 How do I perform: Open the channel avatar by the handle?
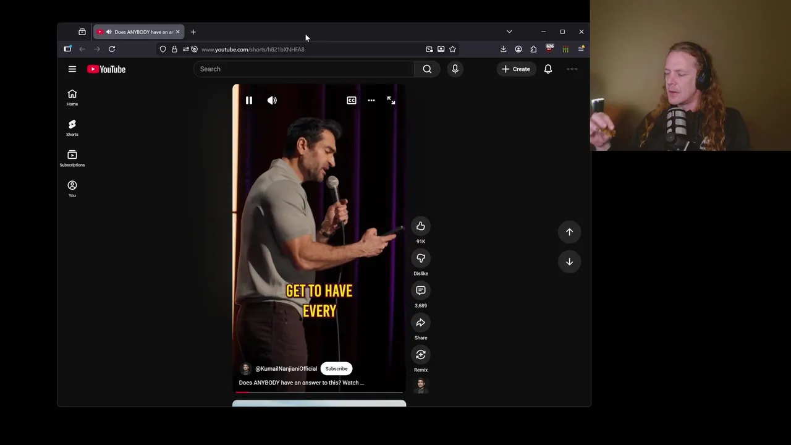point(246,369)
